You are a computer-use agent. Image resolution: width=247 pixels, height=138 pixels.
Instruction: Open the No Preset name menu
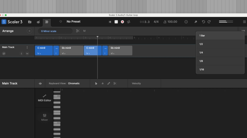(73, 22)
